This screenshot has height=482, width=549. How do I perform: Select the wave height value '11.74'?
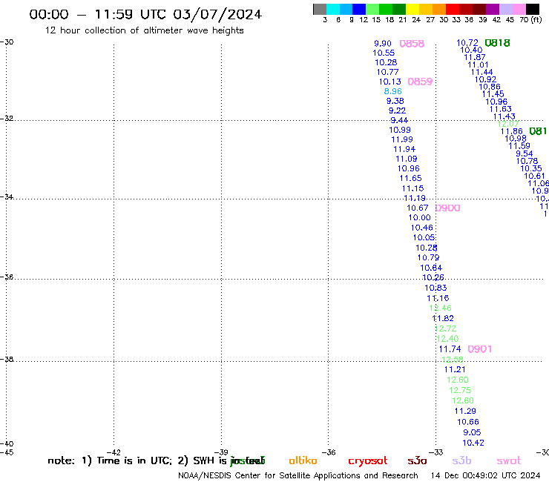tap(450, 349)
